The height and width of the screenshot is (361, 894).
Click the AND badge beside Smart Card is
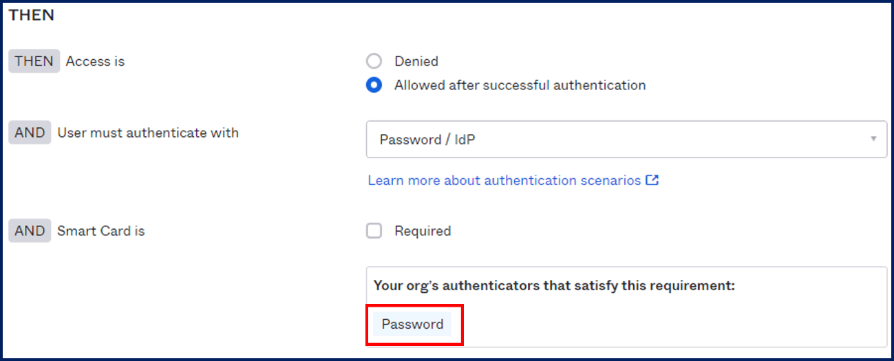30,231
